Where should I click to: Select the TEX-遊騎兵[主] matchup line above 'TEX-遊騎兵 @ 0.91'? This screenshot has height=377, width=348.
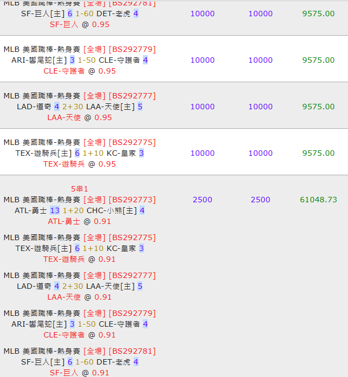(x=80, y=248)
